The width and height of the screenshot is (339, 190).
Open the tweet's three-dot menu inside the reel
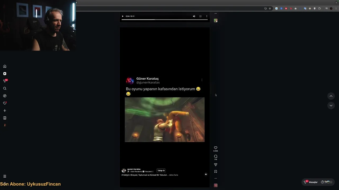[x=202, y=80]
